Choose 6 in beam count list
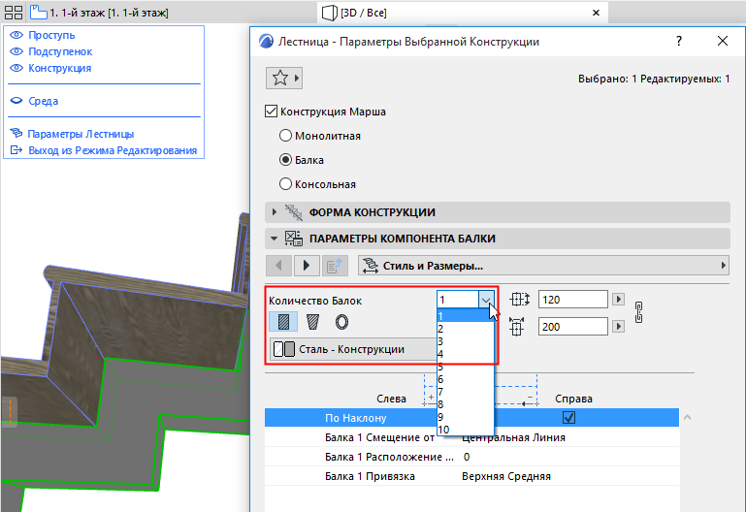The height and width of the screenshot is (512, 746). click(466, 379)
